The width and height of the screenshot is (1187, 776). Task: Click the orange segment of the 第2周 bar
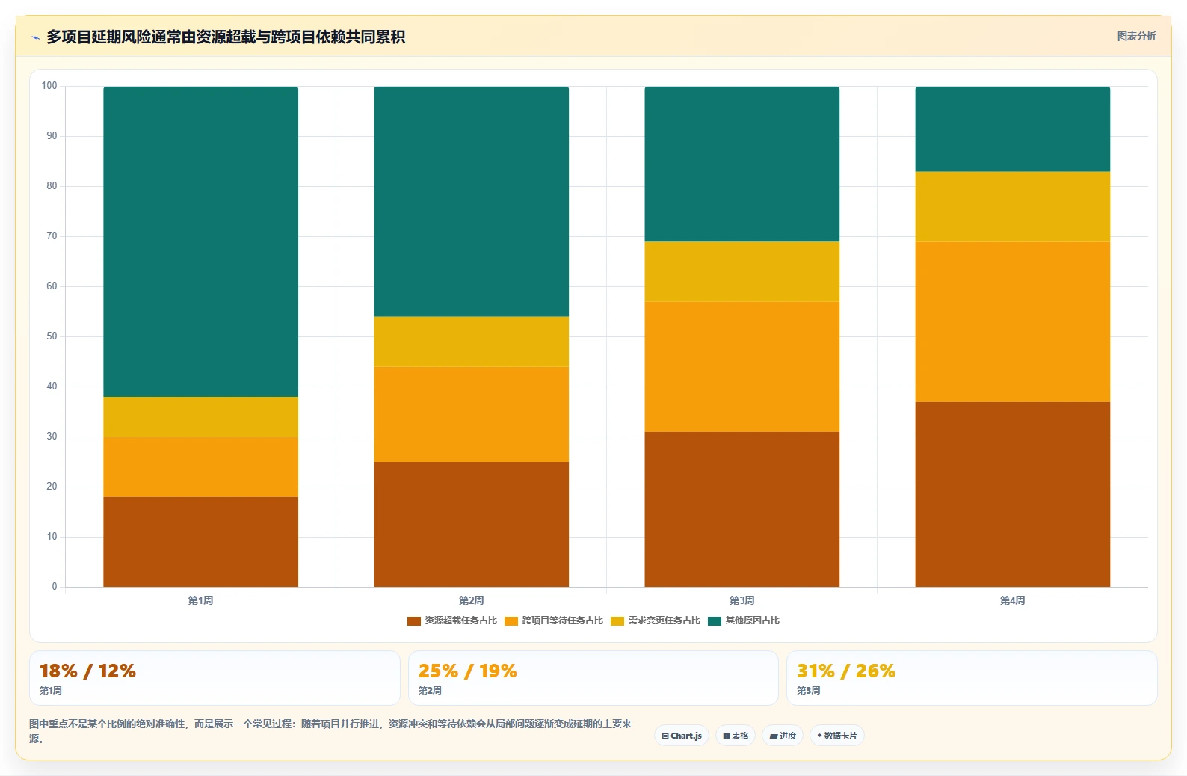[472, 414]
